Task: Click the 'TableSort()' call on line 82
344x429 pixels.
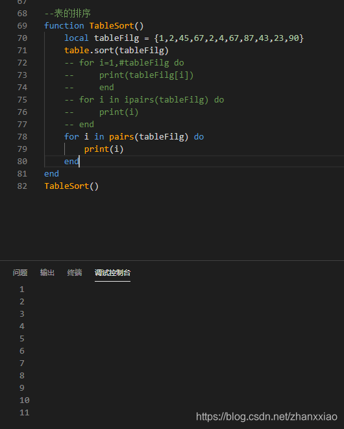Action: point(71,186)
